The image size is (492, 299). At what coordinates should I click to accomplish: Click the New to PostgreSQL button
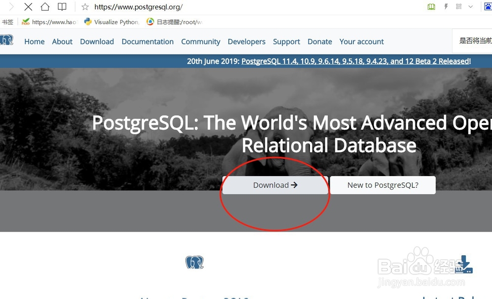[x=383, y=185]
